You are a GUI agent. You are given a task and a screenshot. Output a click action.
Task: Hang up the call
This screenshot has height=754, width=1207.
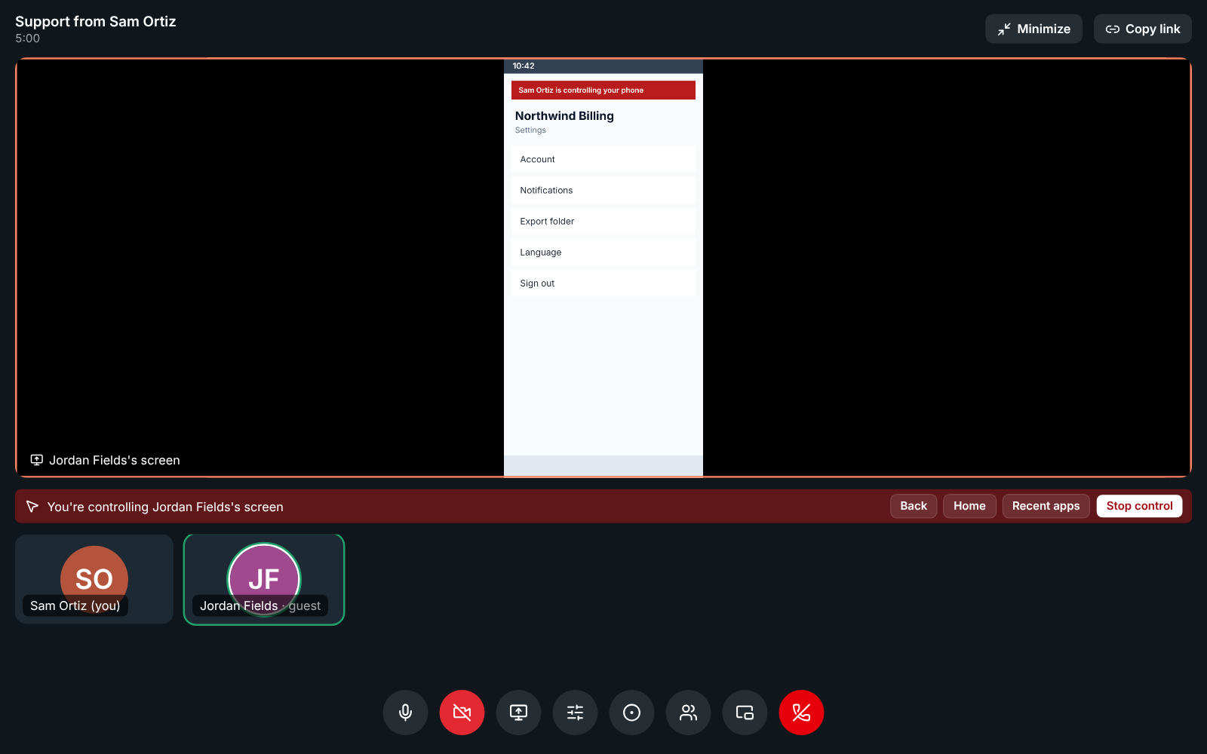pos(801,713)
